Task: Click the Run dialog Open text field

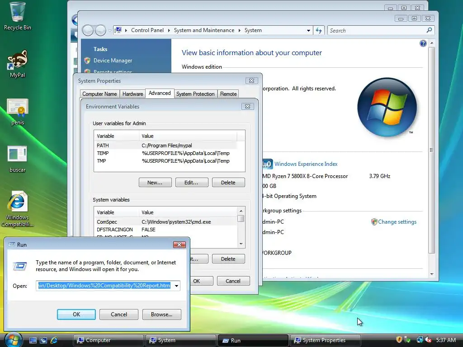Action: (104, 286)
